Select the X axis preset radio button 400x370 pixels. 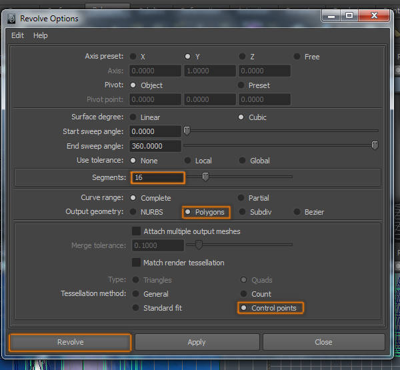(134, 57)
